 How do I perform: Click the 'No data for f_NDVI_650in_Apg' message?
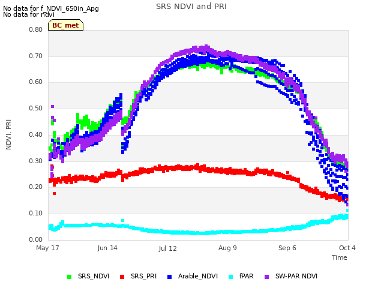pos(51,8)
